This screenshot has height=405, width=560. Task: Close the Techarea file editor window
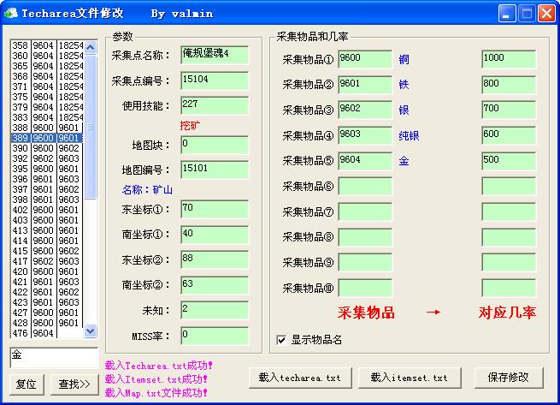pos(547,13)
